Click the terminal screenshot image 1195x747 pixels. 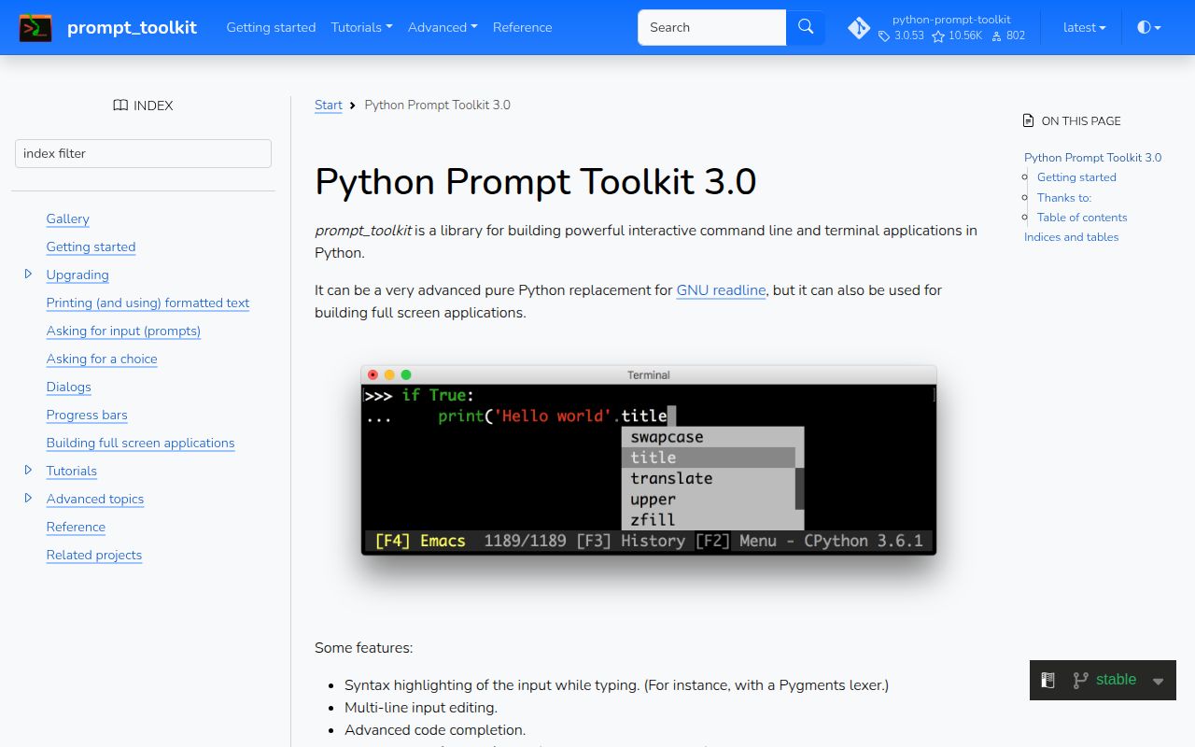click(x=649, y=460)
